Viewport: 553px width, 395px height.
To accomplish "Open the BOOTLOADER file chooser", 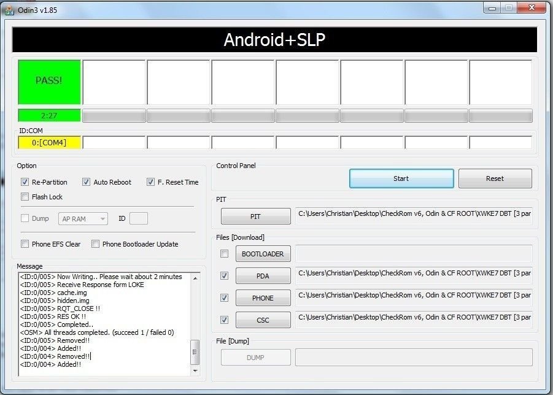I will [x=263, y=254].
